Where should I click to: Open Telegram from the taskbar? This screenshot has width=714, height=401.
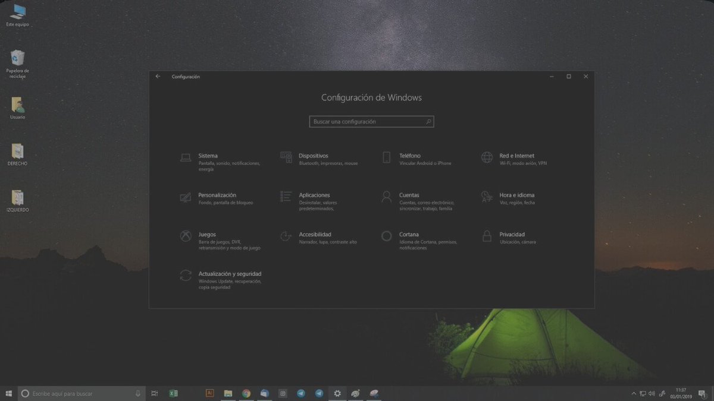click(x=301, y=393)
